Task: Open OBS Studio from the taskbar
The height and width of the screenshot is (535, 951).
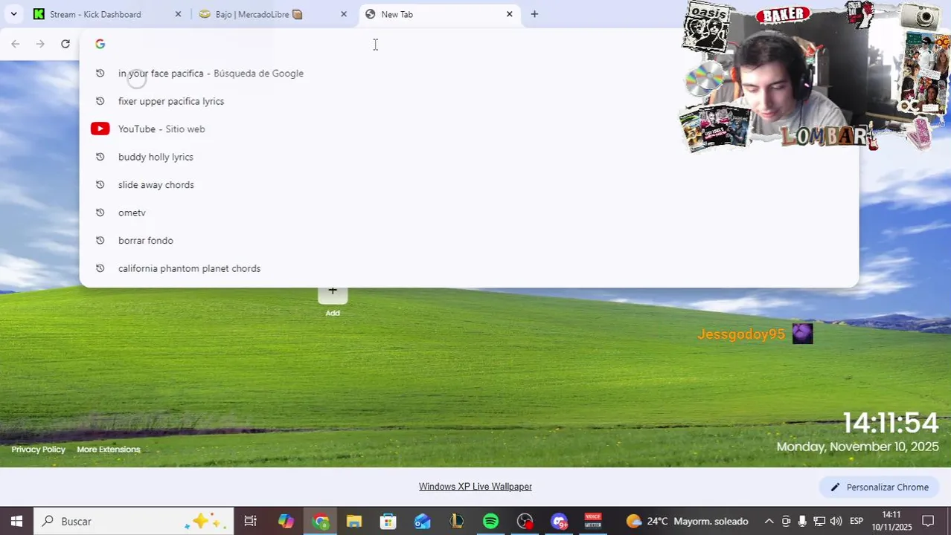Action: [525, 522]
